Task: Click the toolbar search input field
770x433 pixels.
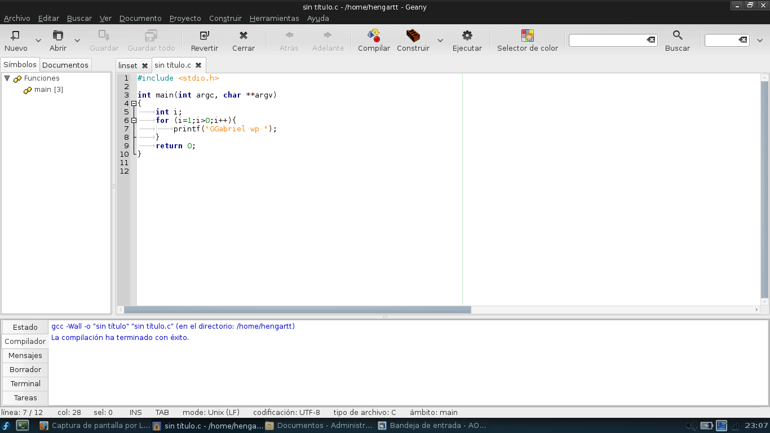Action: [x=608, y=40]
